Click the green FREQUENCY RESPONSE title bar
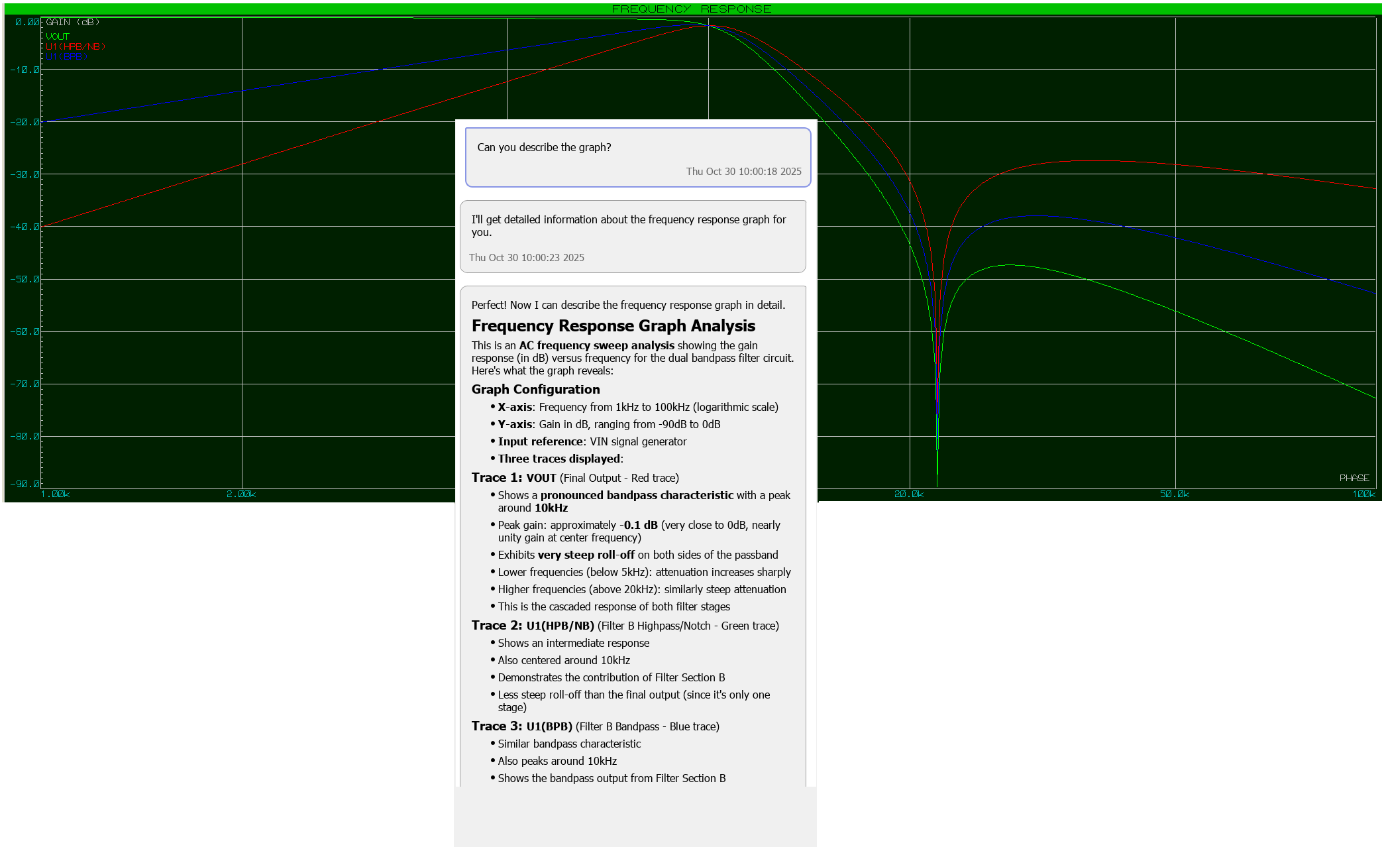This screenshot has width=1382, height=849. tap(691, 8)
